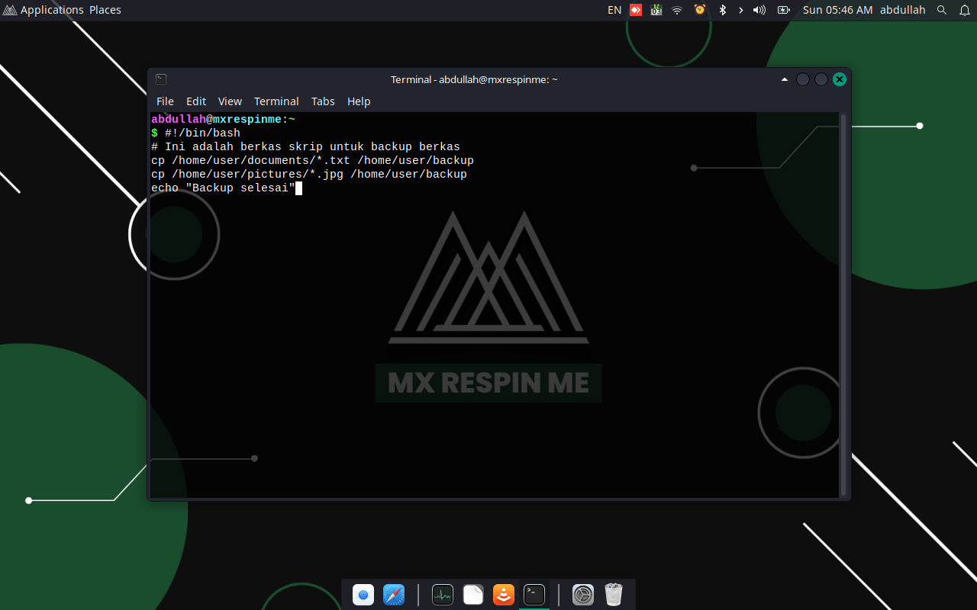Open the Edit menu in Terminal
The width and height of the screenshot is (977, 610).
click(x=196, y=101)
